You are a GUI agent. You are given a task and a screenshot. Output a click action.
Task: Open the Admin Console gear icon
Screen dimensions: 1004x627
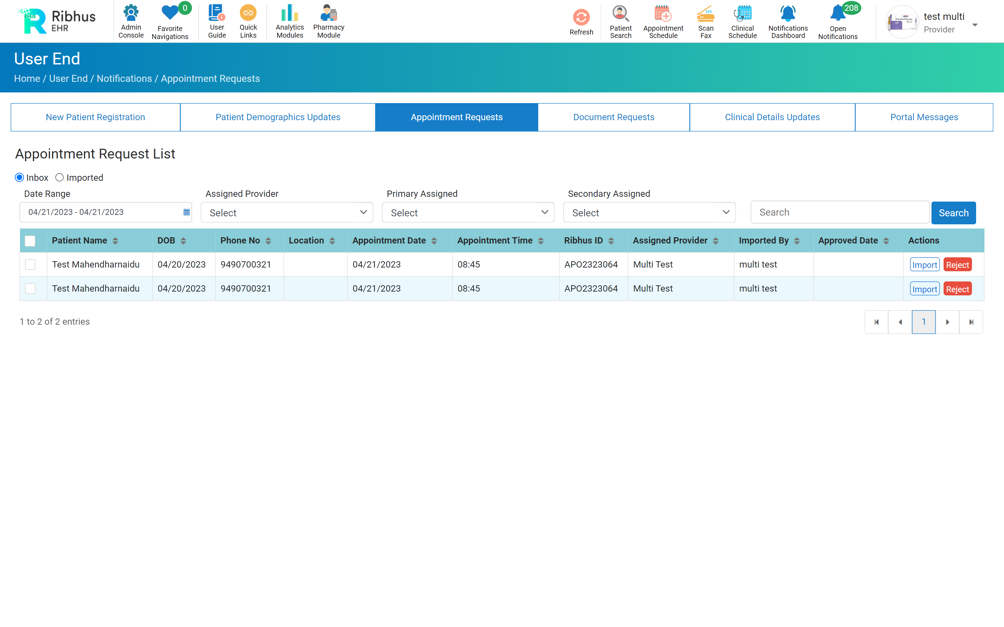[131, 13]
